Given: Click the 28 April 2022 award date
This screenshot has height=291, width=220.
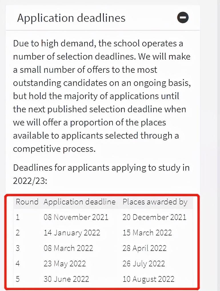Looking at the screenshot, I should [x=144, y=248].
